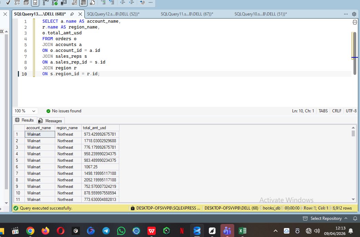Image resolution: width=360 pixels, height=237 pixels.
Task: Display the estimated execution plan
Action: pyautogui.click(x=17, y=2)
